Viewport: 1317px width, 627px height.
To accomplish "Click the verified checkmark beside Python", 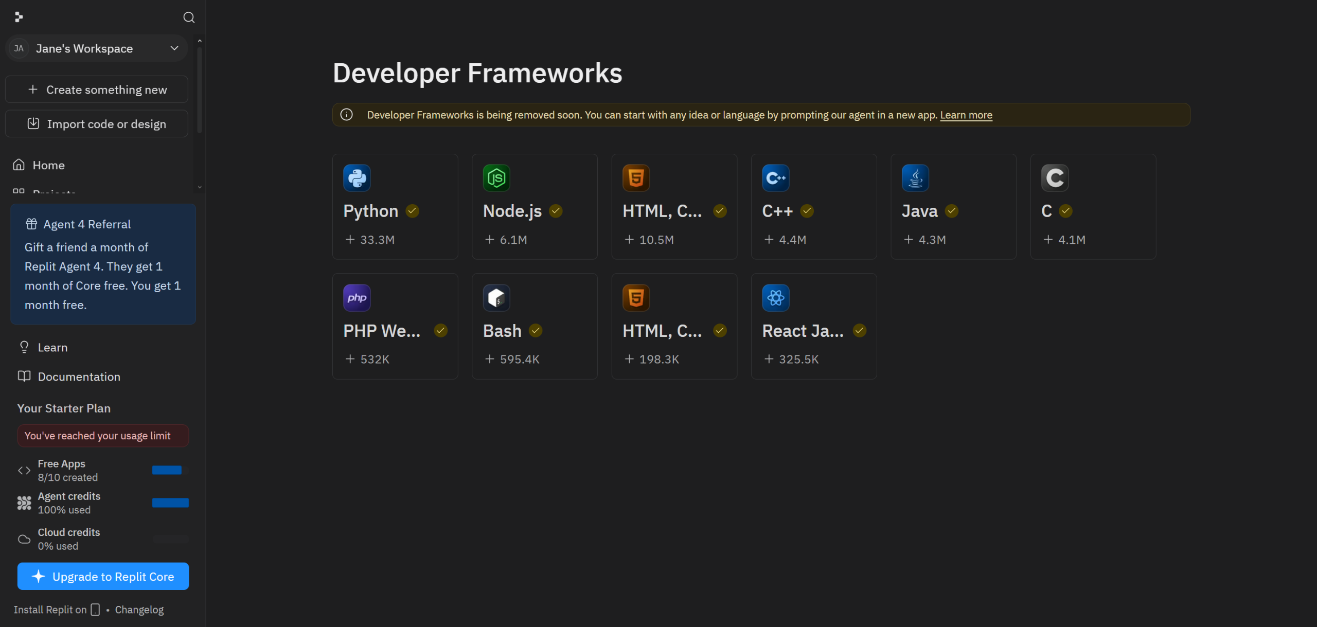I will (x=412, y=211).
